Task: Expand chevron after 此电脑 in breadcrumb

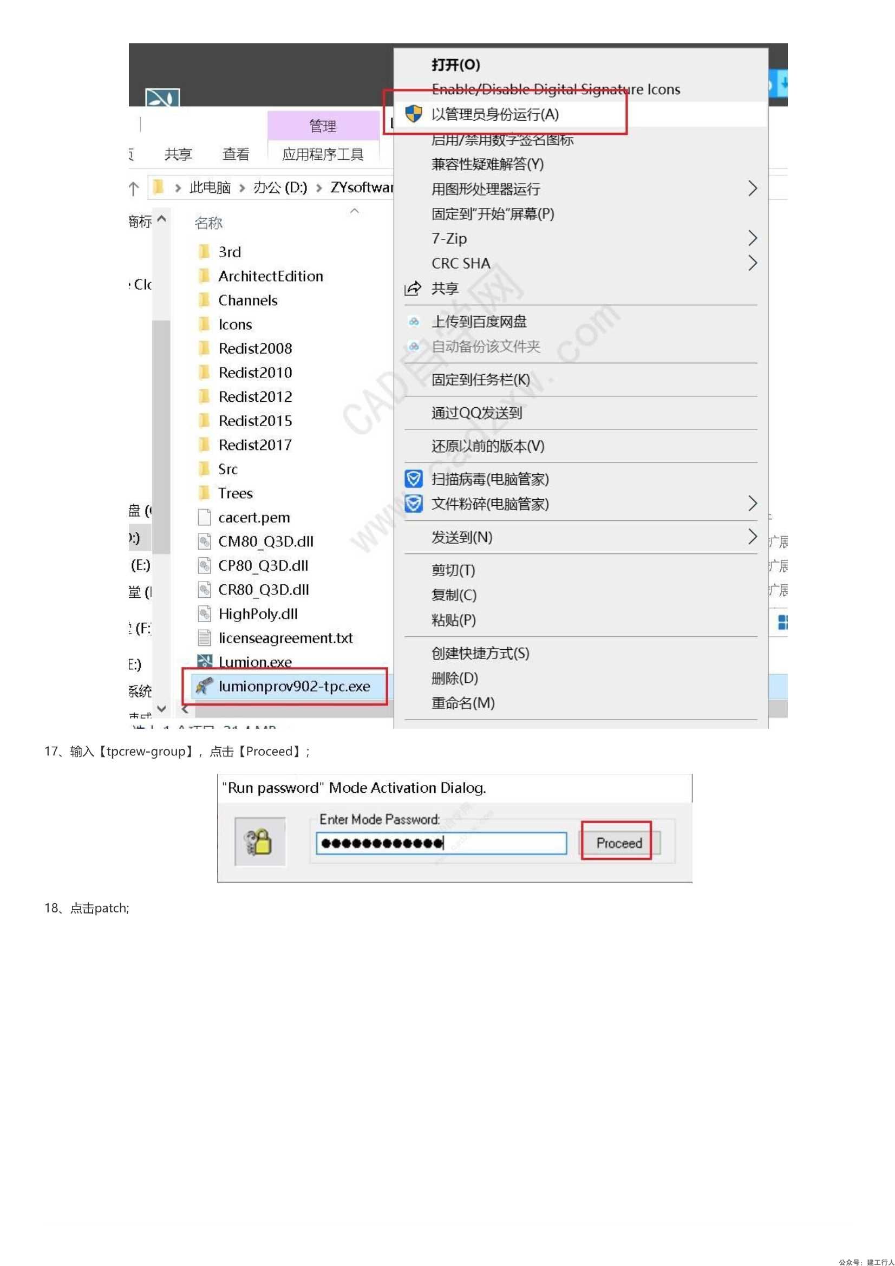Action: (241, 188)
